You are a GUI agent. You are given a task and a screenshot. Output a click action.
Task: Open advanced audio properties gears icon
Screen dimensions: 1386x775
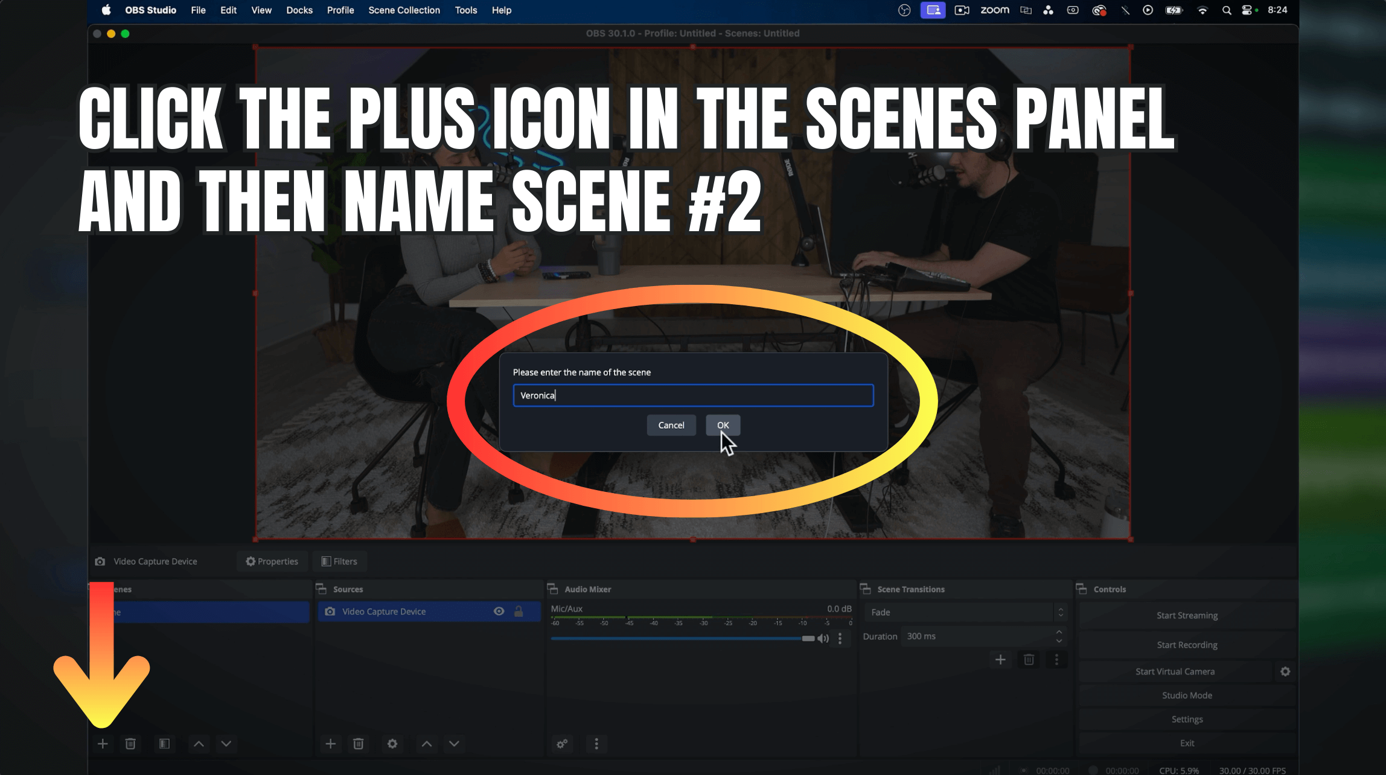click(x=562, y=744)
